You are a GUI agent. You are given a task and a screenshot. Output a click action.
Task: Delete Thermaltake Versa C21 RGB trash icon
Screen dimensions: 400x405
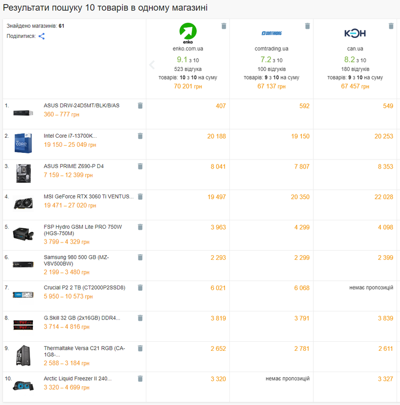[140, 348]
